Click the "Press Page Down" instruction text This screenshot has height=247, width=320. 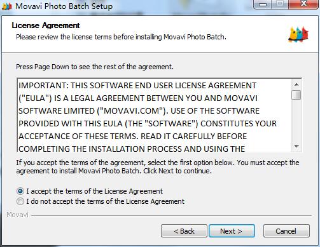(x=95, y=67)
